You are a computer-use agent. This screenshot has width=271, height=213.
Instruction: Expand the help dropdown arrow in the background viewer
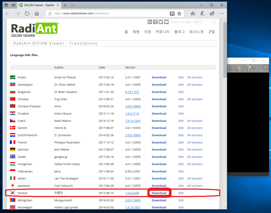[x=253, y=69]
